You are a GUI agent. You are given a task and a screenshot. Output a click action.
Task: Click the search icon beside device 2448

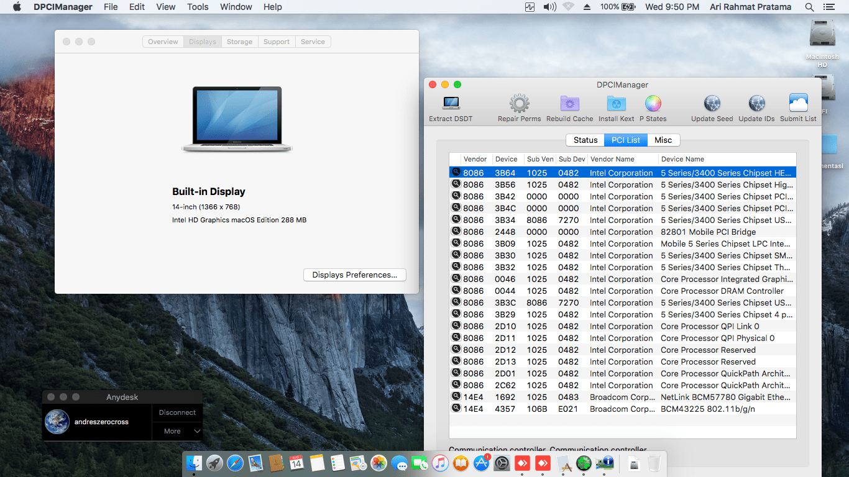pyautogui.click(x=456, y=232)
